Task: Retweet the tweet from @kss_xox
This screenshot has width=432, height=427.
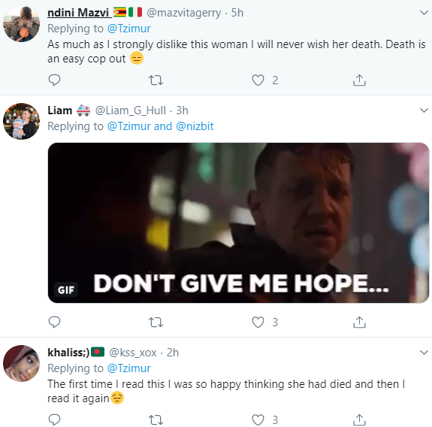Action: [x=156, y=419]
